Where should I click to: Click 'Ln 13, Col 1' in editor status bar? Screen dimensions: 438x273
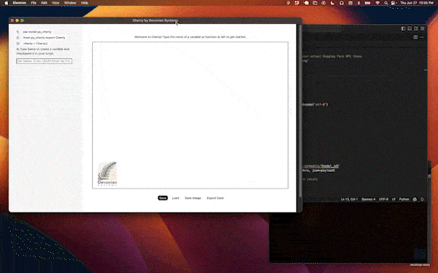[349, 199]
